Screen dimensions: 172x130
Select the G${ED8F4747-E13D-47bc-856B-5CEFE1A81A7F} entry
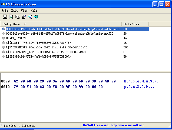tap(38, 43)
